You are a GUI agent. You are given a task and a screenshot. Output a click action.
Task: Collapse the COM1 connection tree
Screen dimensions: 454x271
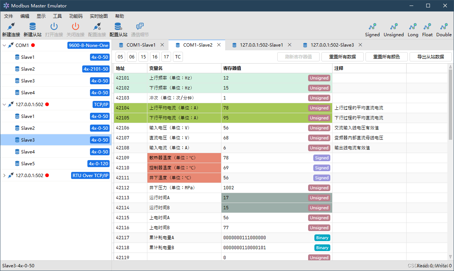(4, 45)
